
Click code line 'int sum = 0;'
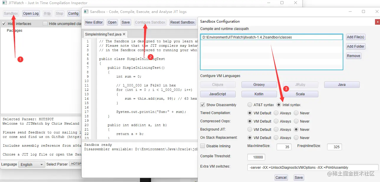tap(129, 76)
